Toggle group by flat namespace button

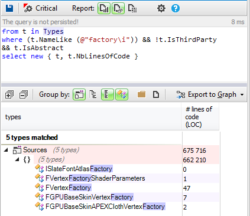click(108, 94)
